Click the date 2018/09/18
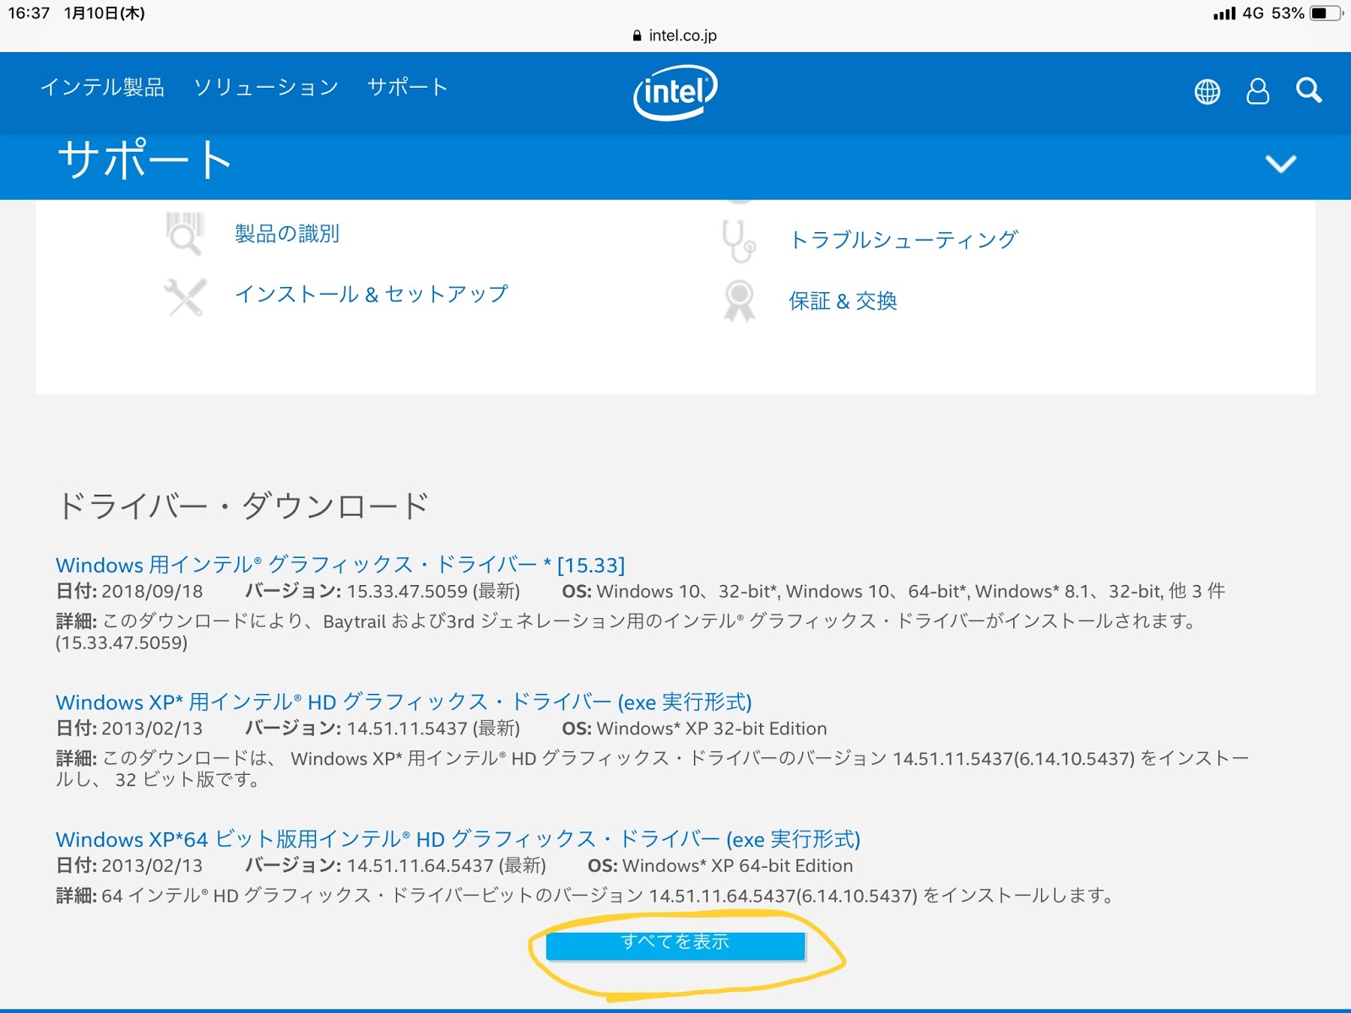Screen dimensions: 1351x1013 [152, 592]
